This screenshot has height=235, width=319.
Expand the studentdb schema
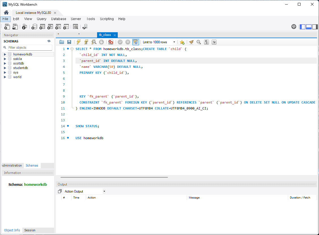pyautogui.click(x=5, y=68)
